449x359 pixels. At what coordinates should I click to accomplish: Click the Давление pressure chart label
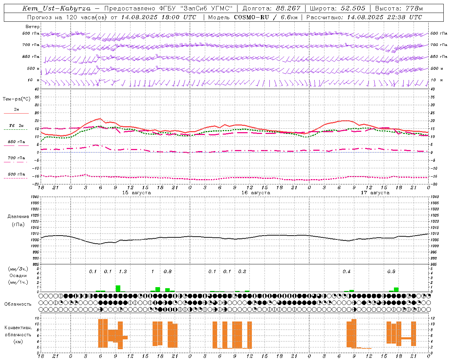click(18, 217)
